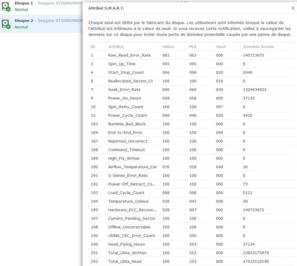The width and height of the screenshot is (297, 266).
Task: Click the Valeur column header
Action: point(168,47)
